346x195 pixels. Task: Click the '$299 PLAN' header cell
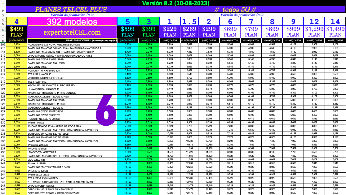(x=209, y=32)
